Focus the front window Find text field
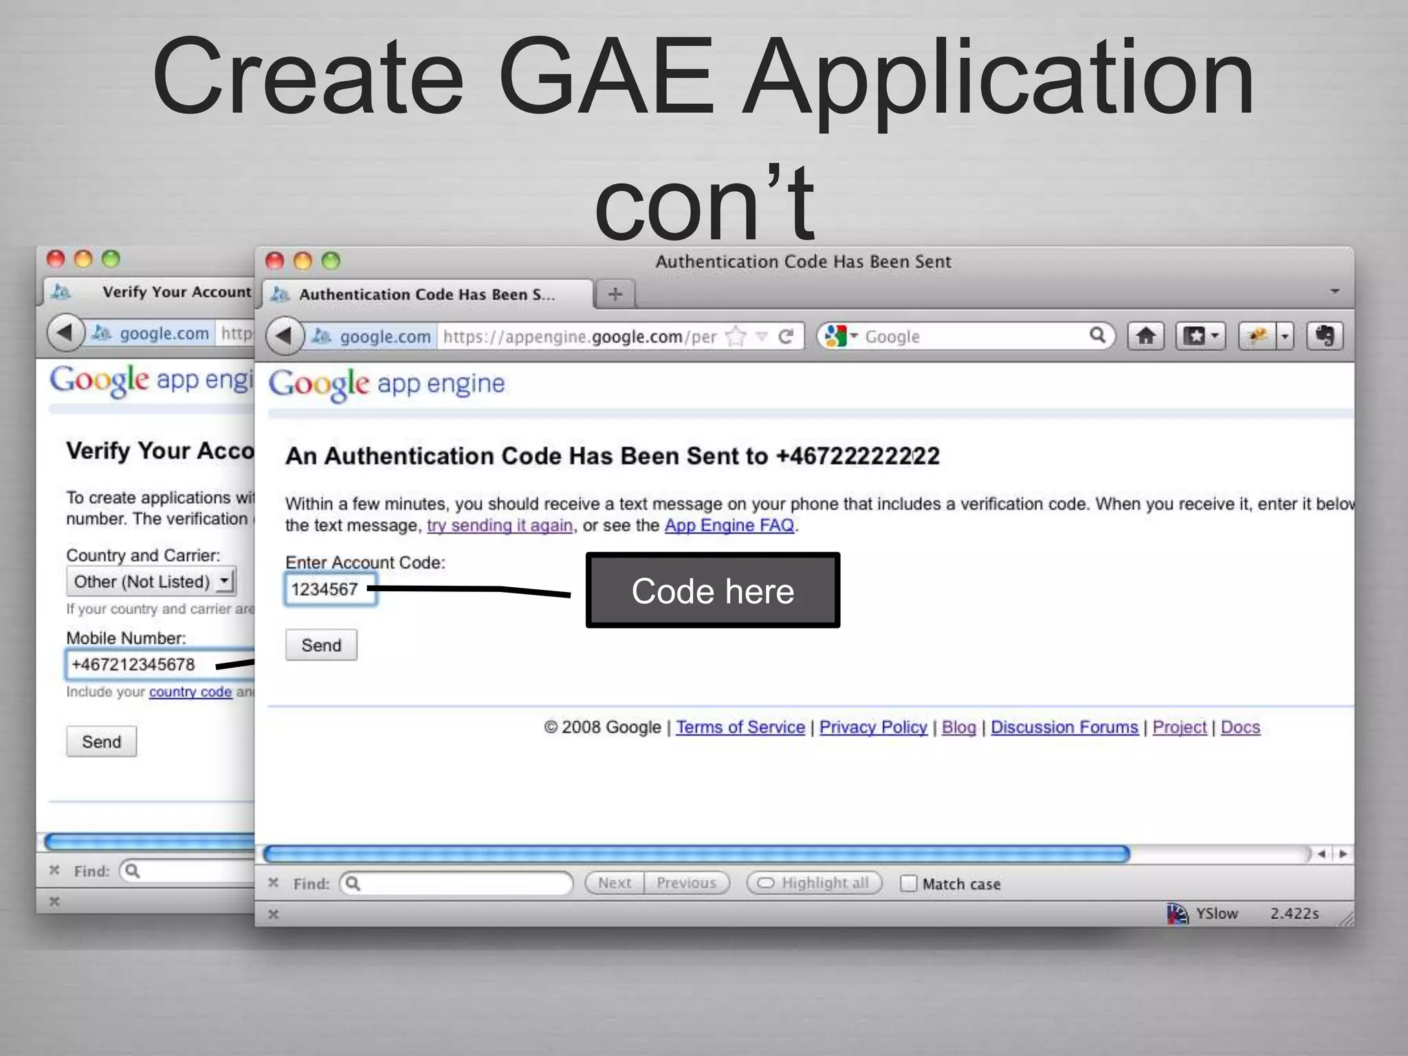1408x1056 pixels. 457,883
